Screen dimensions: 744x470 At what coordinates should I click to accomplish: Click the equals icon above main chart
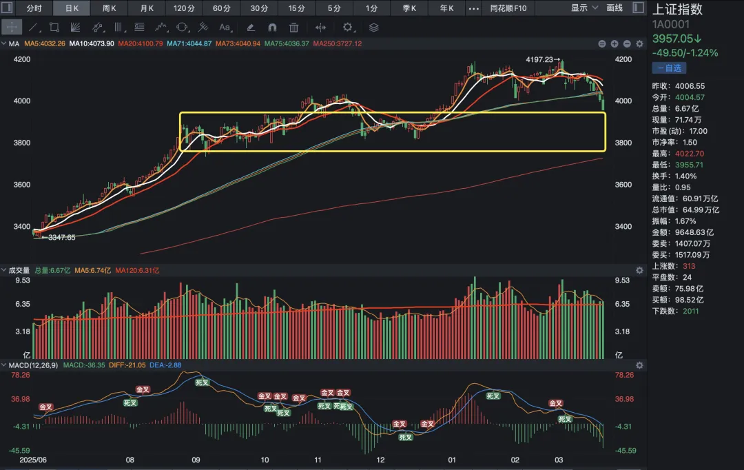(x=602, y=43)
